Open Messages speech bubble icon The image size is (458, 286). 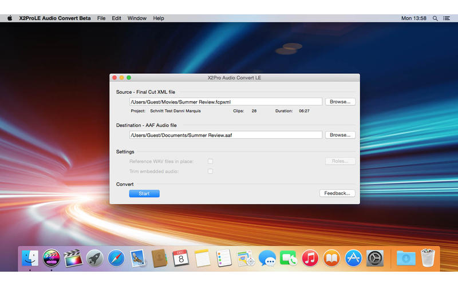pyautogui.click(x=267, y=258)
